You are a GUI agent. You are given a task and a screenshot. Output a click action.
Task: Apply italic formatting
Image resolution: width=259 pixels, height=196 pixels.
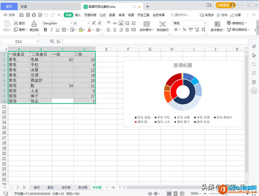click(x=52, y=30)
